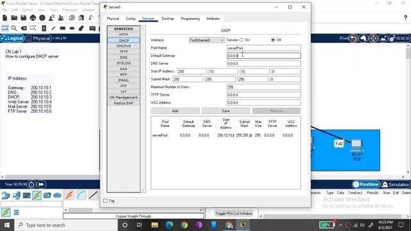411x231 pixels.
Task: Select FTP in the Services list
Action: point(123,86)
